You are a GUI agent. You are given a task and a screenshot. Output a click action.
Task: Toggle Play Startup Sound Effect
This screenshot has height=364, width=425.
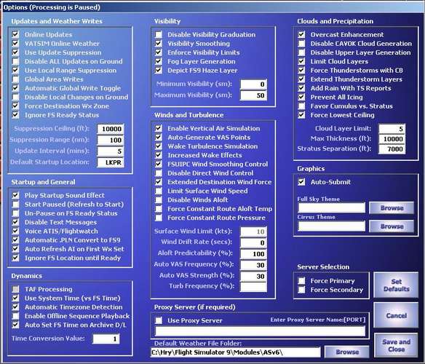(15, 195)
